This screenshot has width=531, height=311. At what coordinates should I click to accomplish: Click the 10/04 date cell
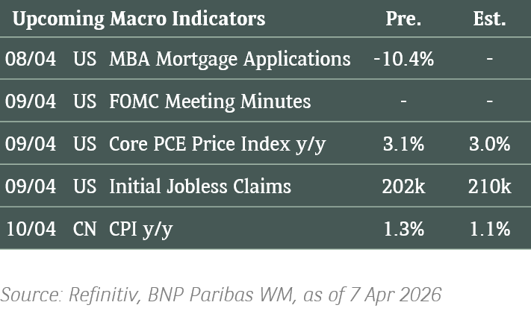31,229
